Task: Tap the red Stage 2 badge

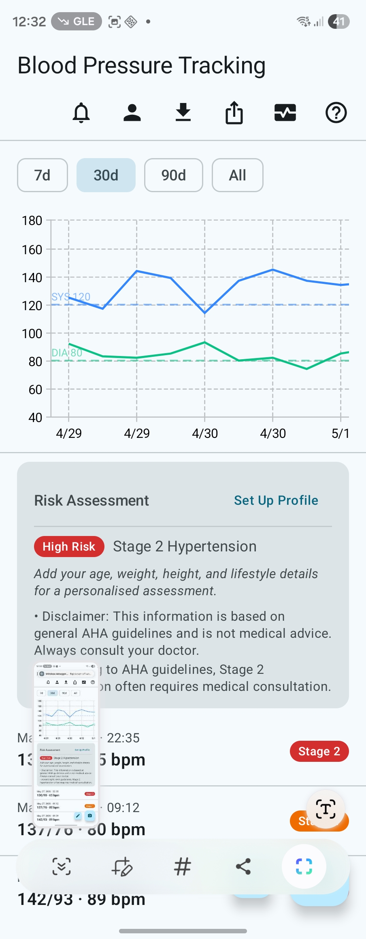Action: pos(319,751)
